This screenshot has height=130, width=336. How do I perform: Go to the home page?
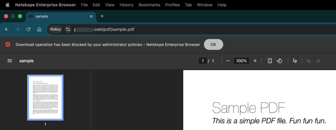39,29
